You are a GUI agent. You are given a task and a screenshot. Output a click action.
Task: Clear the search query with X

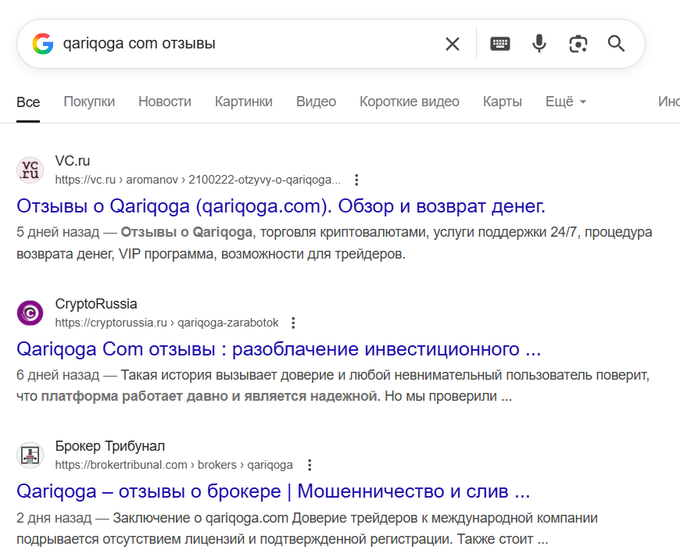453,44
